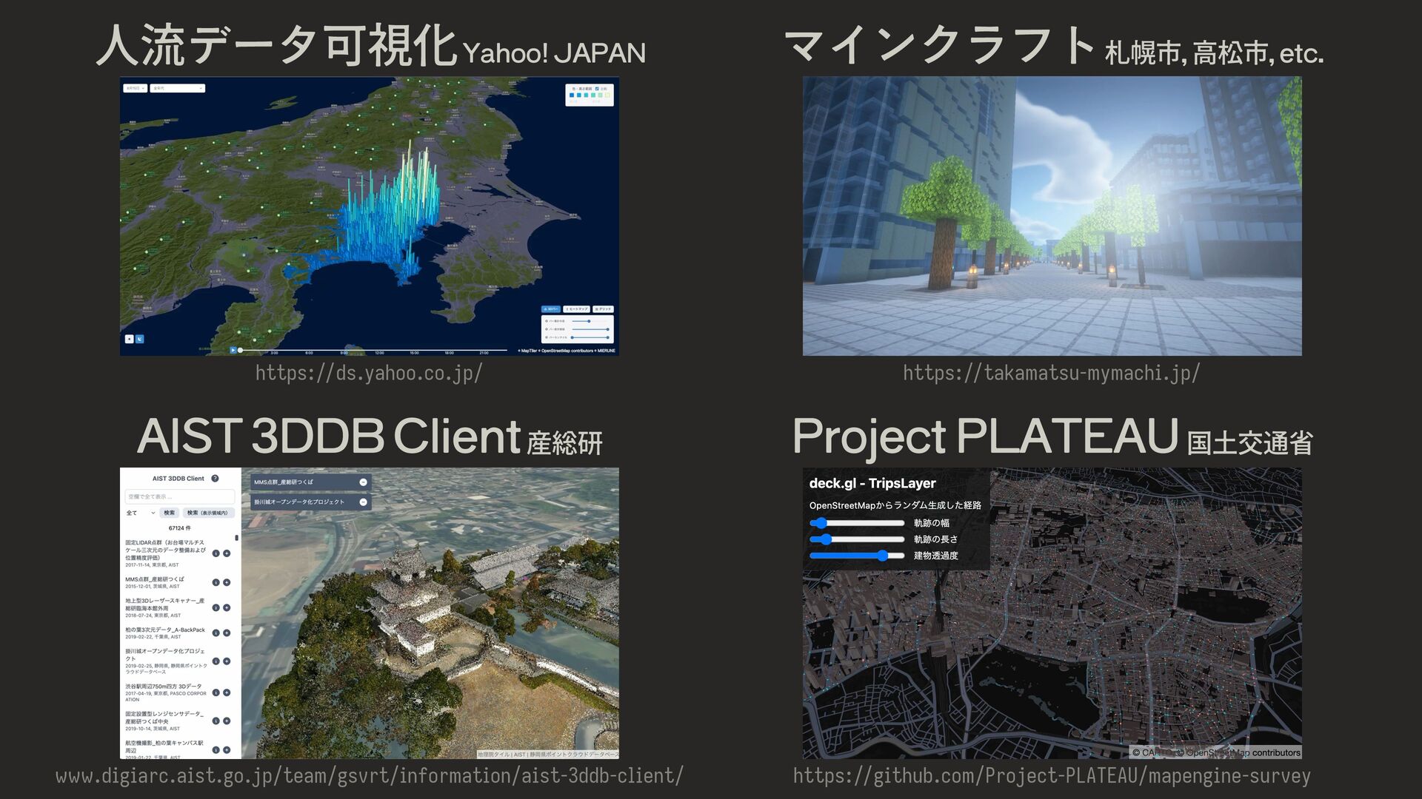The height and width of the screenshot is (799, 1422).
Task: Add 柏の葉3次元データ_A-BackPack with plus icon
Action: (227, 633)
